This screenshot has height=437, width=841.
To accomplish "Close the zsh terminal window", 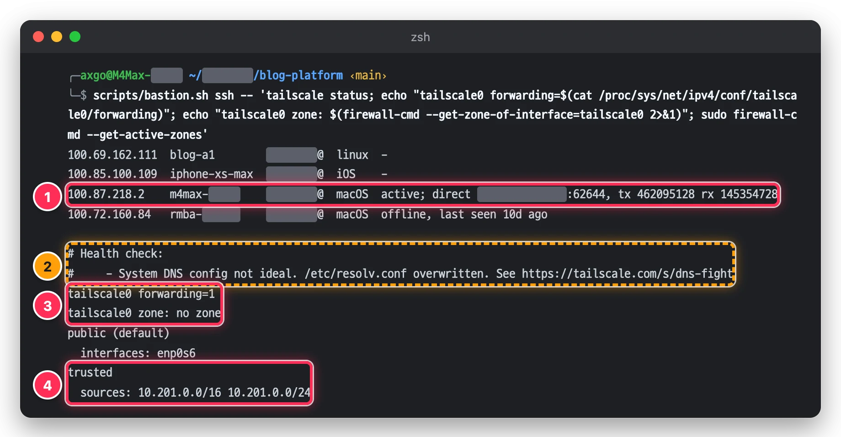I will pos(38,37).
